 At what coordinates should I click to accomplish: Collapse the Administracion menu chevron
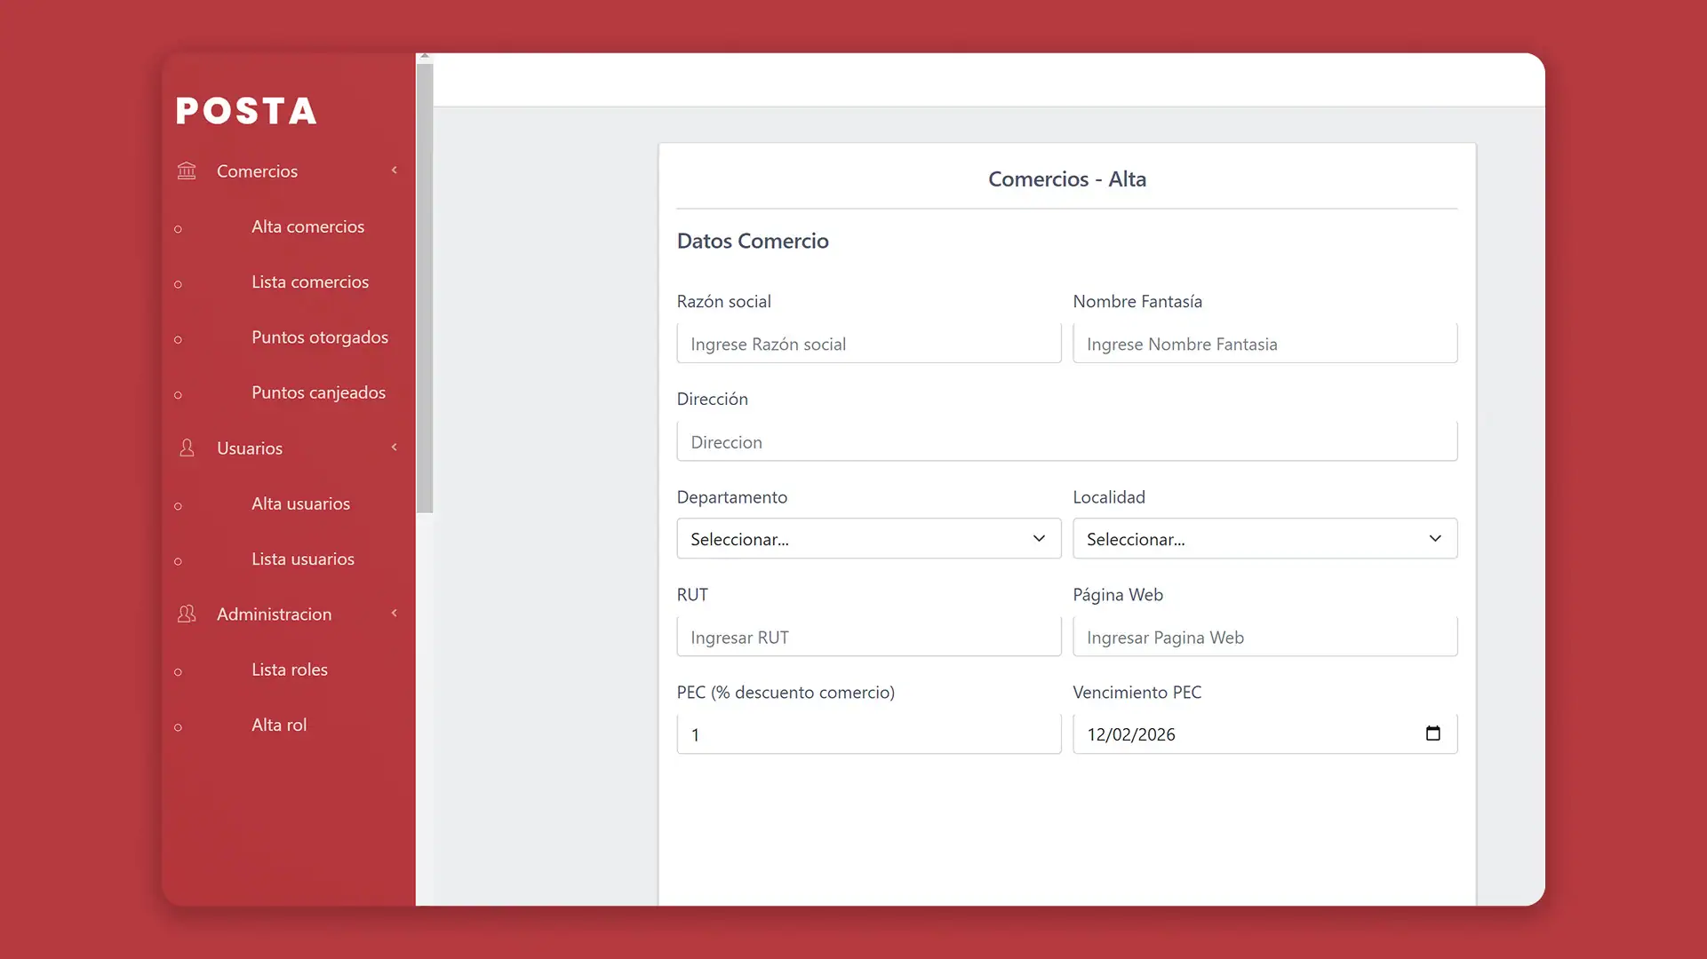395,613
